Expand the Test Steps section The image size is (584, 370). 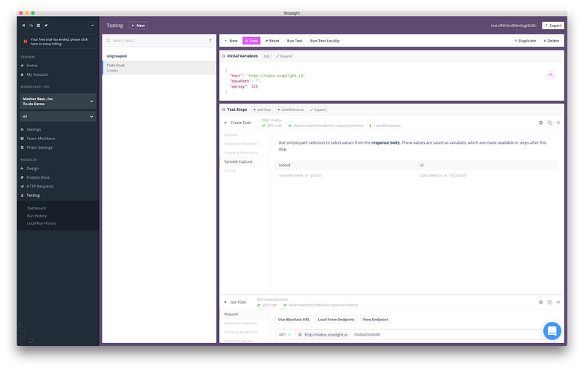point(318,109)
